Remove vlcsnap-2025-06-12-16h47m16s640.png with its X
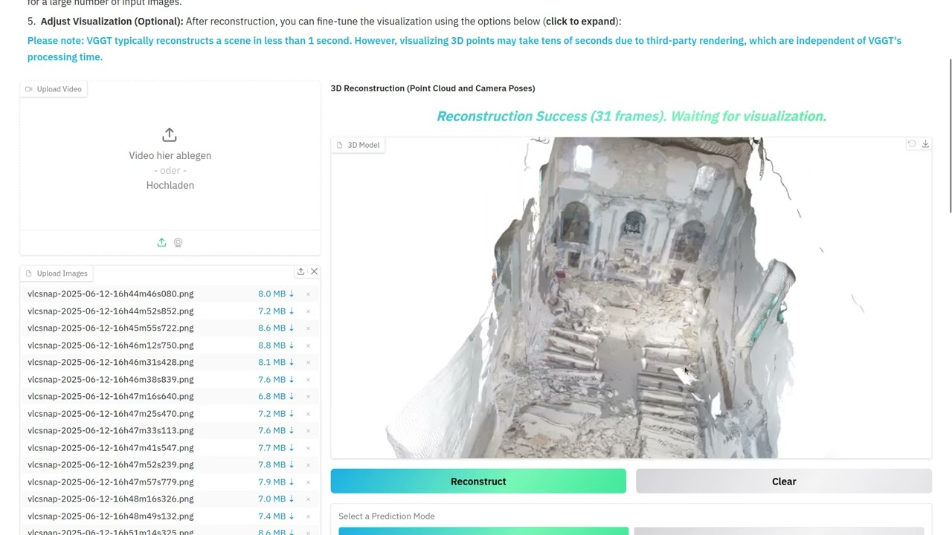Image resolution: width=952 pixels, height=535 pixels. tap(308, 397)
